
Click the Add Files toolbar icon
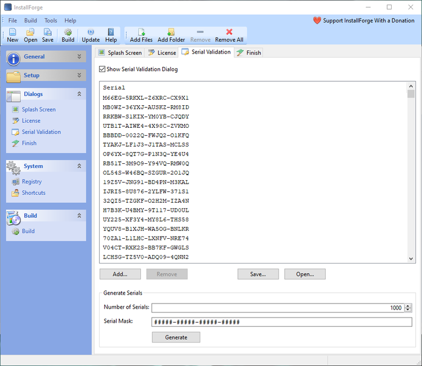pyautogui.click(x=141, y=32)
